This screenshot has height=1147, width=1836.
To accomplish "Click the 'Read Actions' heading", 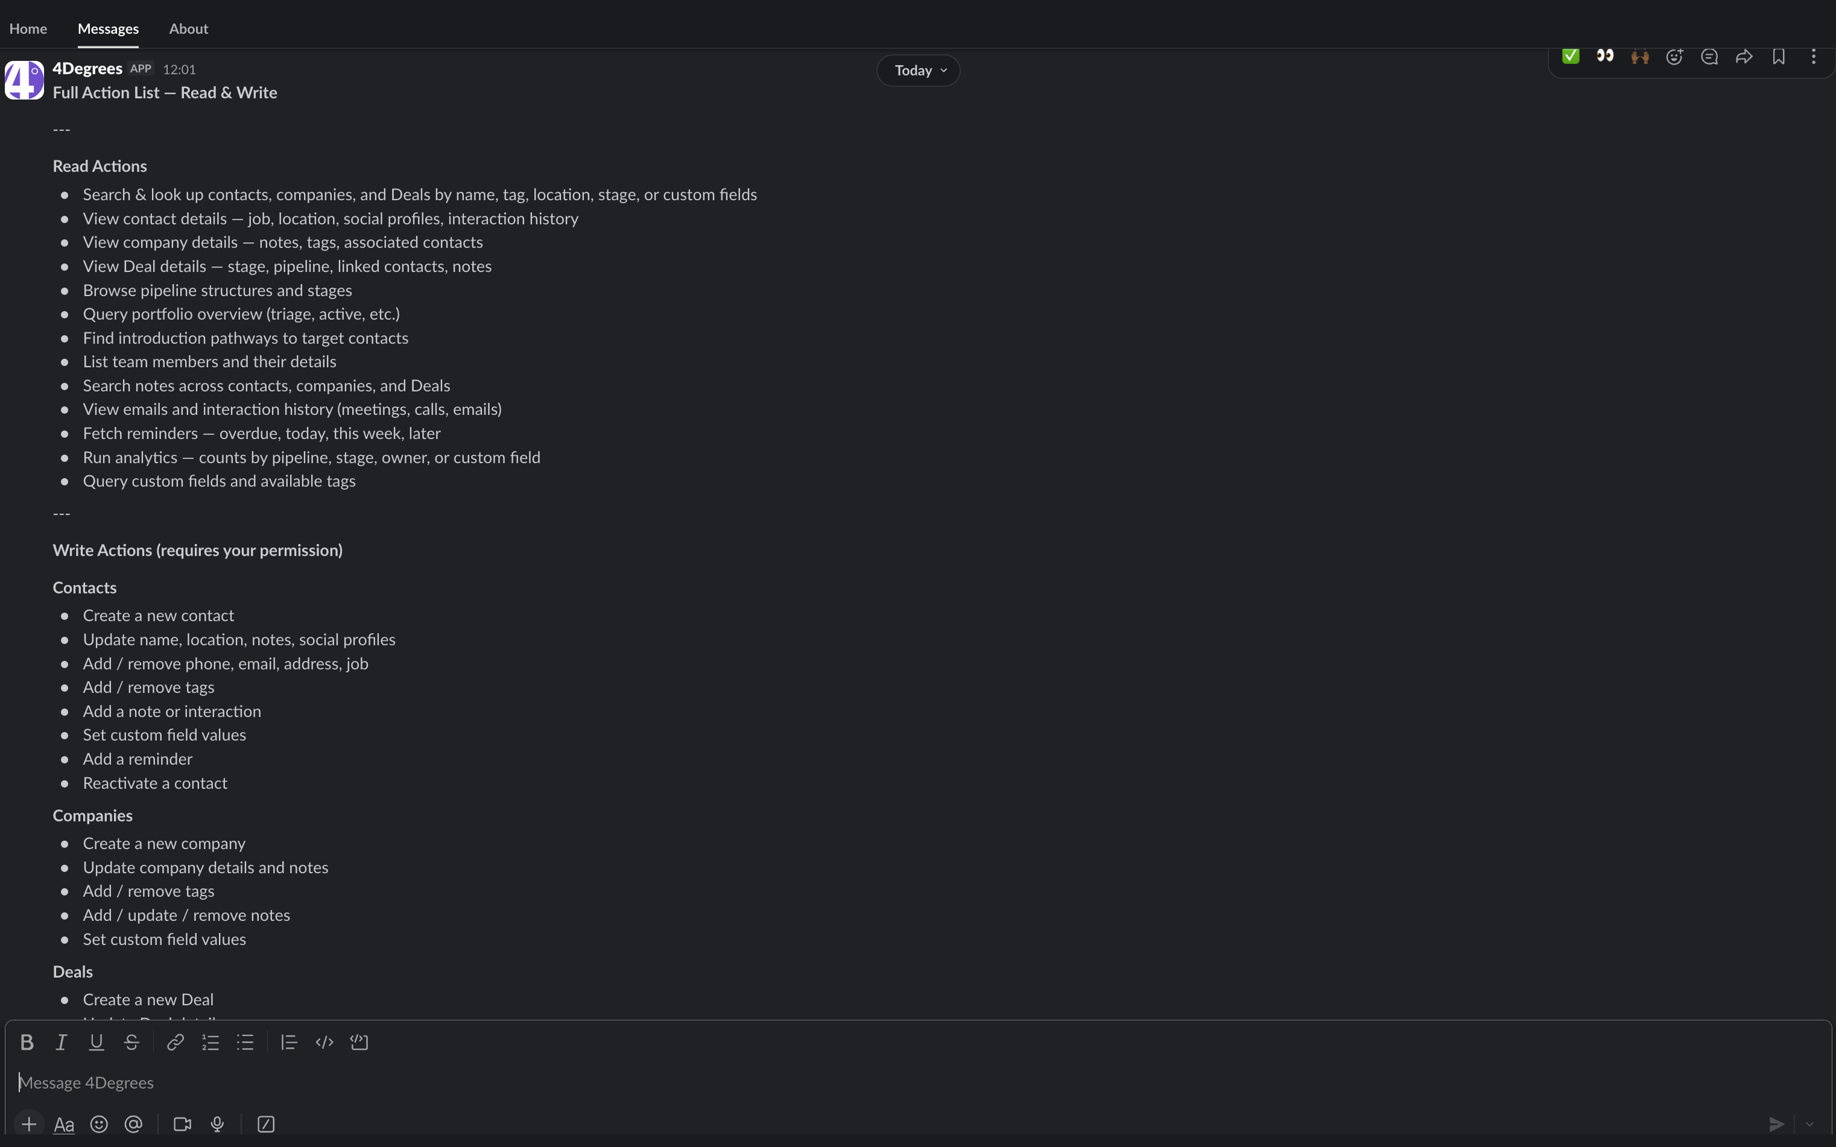I will [100, 166].
